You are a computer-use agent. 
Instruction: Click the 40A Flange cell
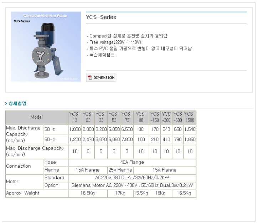(x=132, y=163)
